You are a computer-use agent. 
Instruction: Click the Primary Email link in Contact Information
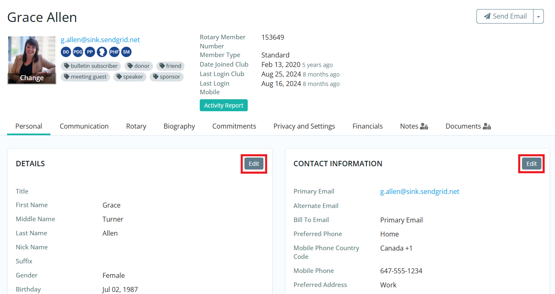(419, 191)
